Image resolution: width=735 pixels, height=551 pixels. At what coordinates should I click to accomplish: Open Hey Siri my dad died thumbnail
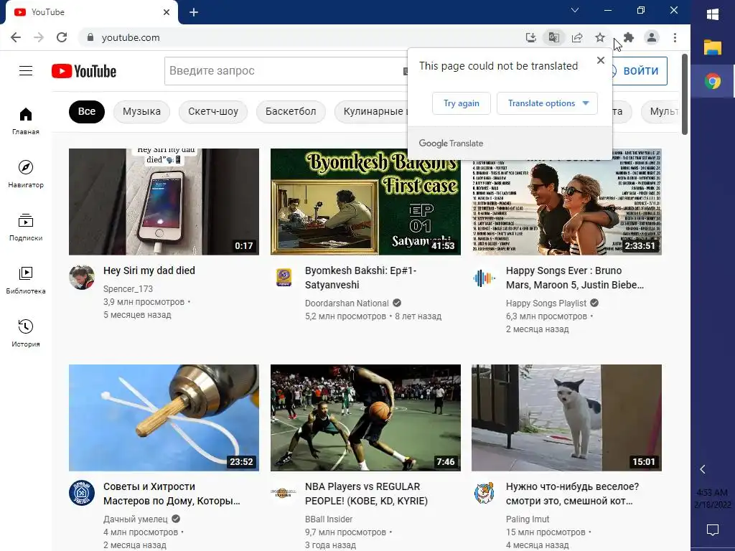(x=164, y=202)
